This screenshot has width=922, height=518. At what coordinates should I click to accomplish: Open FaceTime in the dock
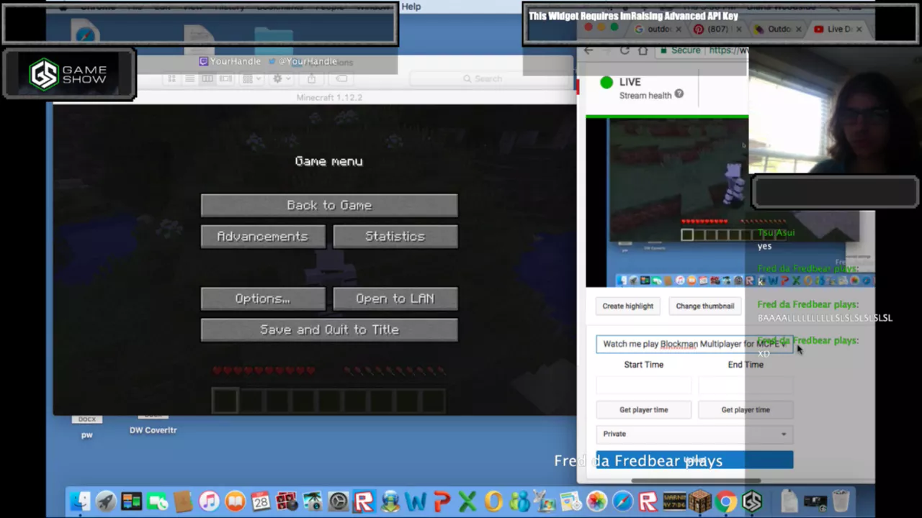[158, 501]
